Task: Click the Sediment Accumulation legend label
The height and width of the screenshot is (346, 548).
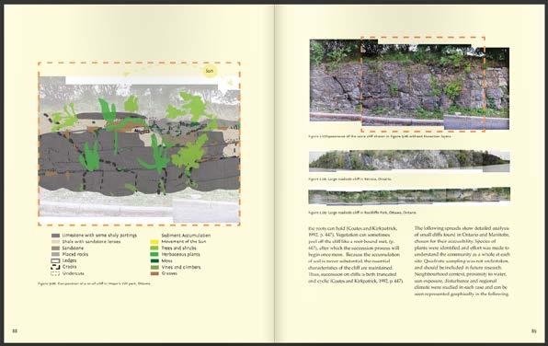Action: [x=186, y=236]
